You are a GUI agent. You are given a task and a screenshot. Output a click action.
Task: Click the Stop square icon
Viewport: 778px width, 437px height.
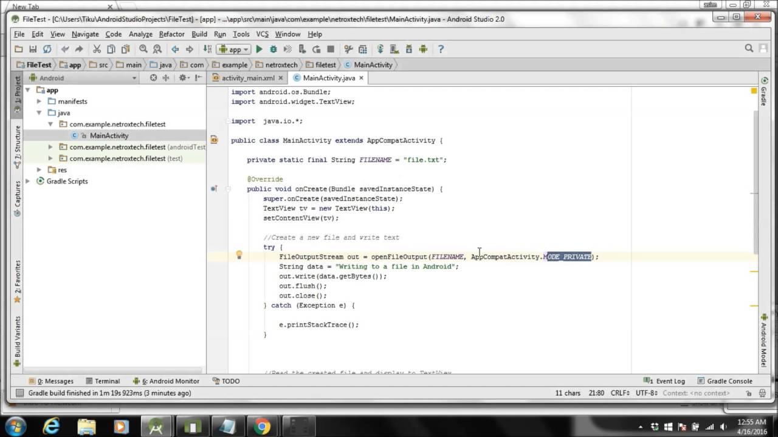point(331,49)
